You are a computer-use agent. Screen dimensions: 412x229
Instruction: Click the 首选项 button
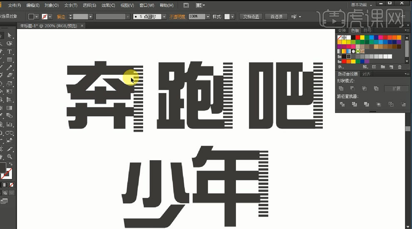tap(276, 17)
